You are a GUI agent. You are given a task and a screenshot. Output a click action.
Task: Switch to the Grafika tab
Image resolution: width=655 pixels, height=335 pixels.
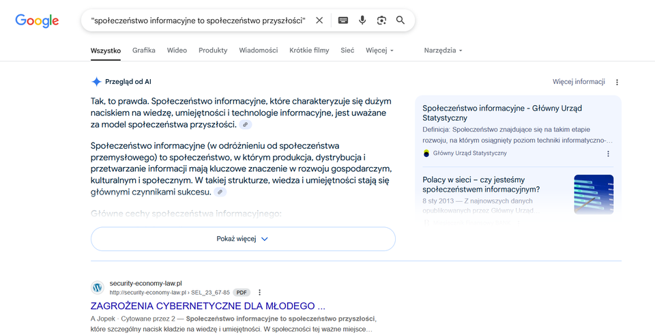(144, 50)
